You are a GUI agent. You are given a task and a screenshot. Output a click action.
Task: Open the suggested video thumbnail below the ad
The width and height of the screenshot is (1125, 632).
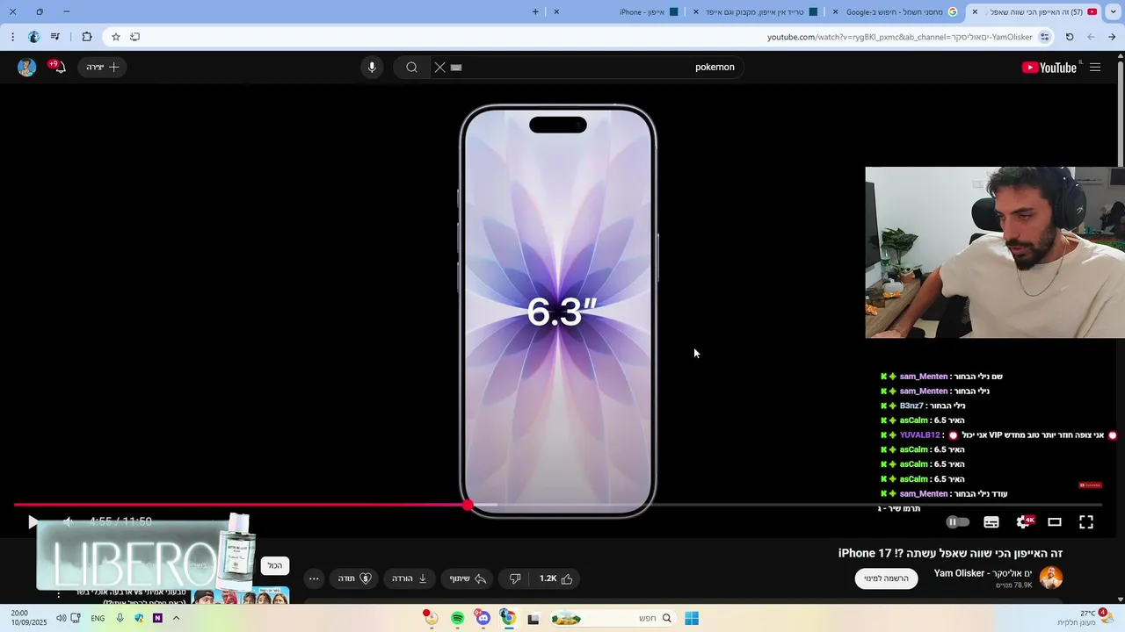(242, 596)
